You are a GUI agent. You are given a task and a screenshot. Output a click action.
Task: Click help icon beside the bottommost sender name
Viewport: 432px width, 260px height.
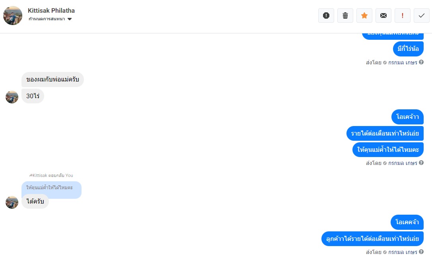(421, 252)
